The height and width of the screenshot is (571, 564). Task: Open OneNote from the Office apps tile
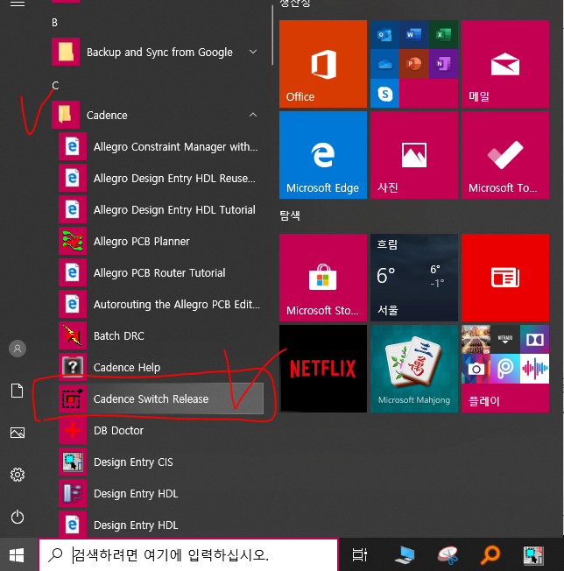point(443,64)
